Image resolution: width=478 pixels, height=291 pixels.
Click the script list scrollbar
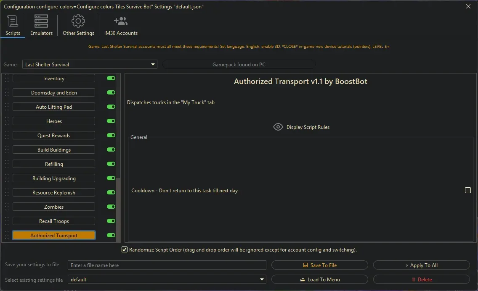[118, 210]
